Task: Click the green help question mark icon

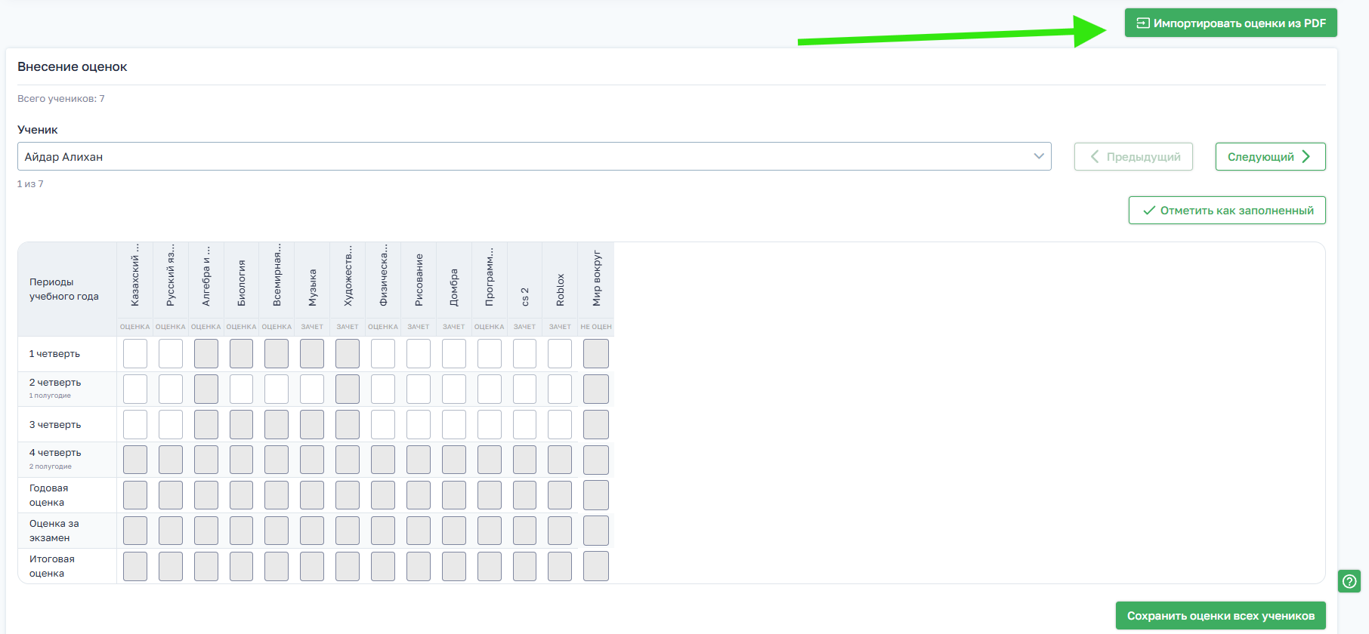Action: pos(1349,581)
